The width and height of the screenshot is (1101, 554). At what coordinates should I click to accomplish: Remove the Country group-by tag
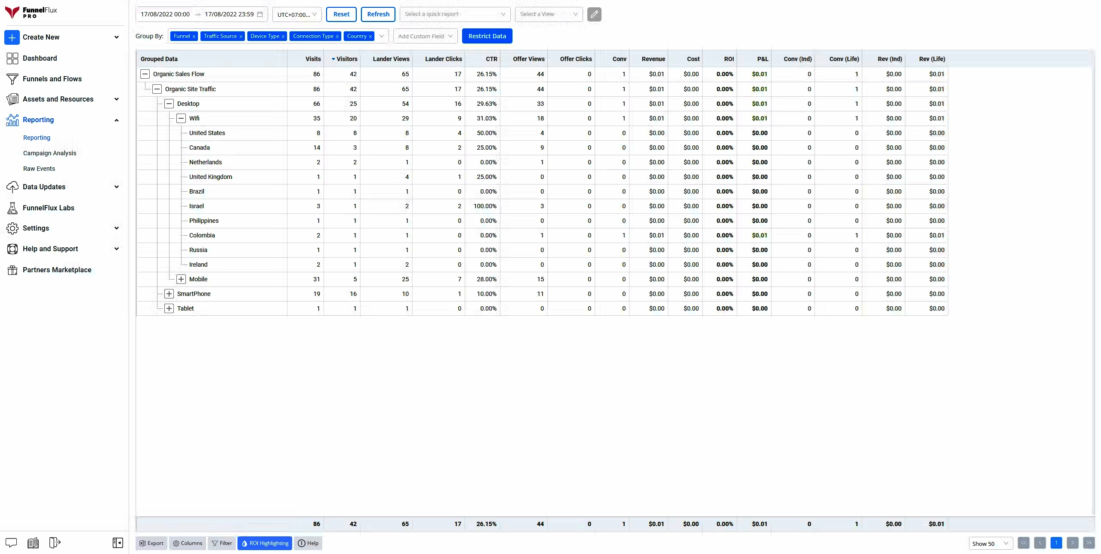tap(370, 37)
